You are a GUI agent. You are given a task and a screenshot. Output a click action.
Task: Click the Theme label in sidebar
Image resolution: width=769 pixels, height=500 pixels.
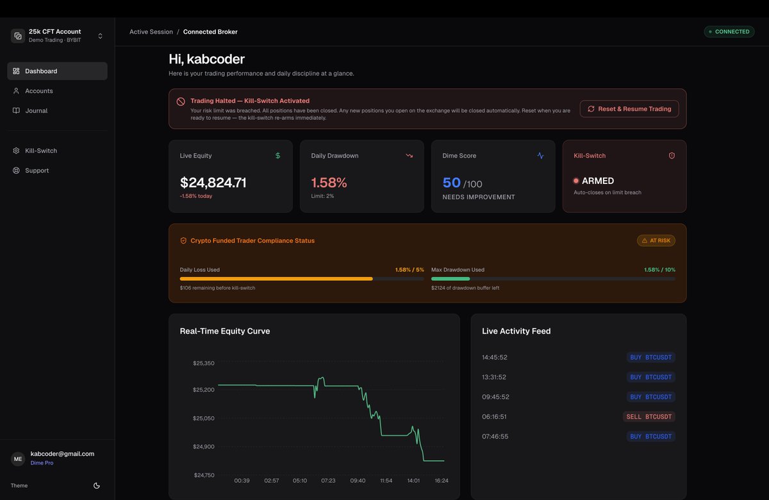coord(19,486)
